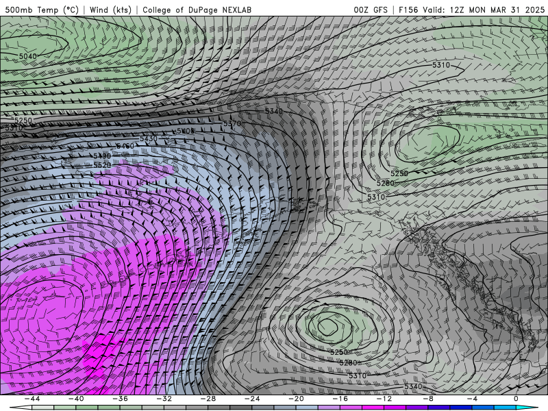This screenshot has height=411, width=548.
Task: Select the '00Z GFS' model run label
Action: coord(371,10)
